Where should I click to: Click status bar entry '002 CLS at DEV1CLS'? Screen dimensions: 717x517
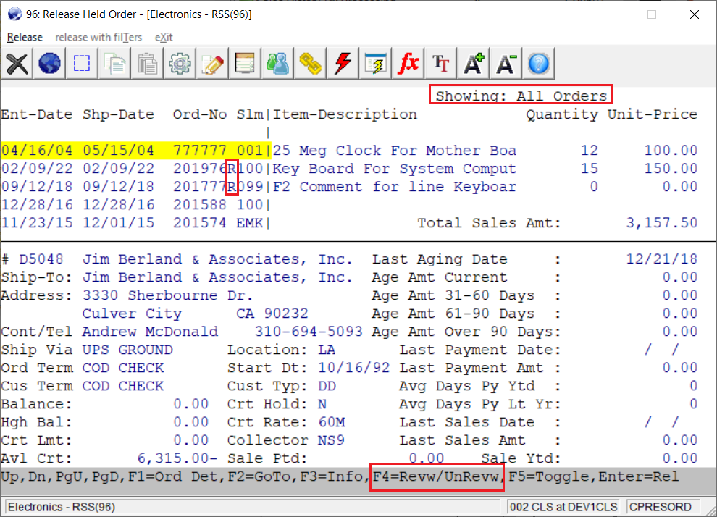point(563,507)
